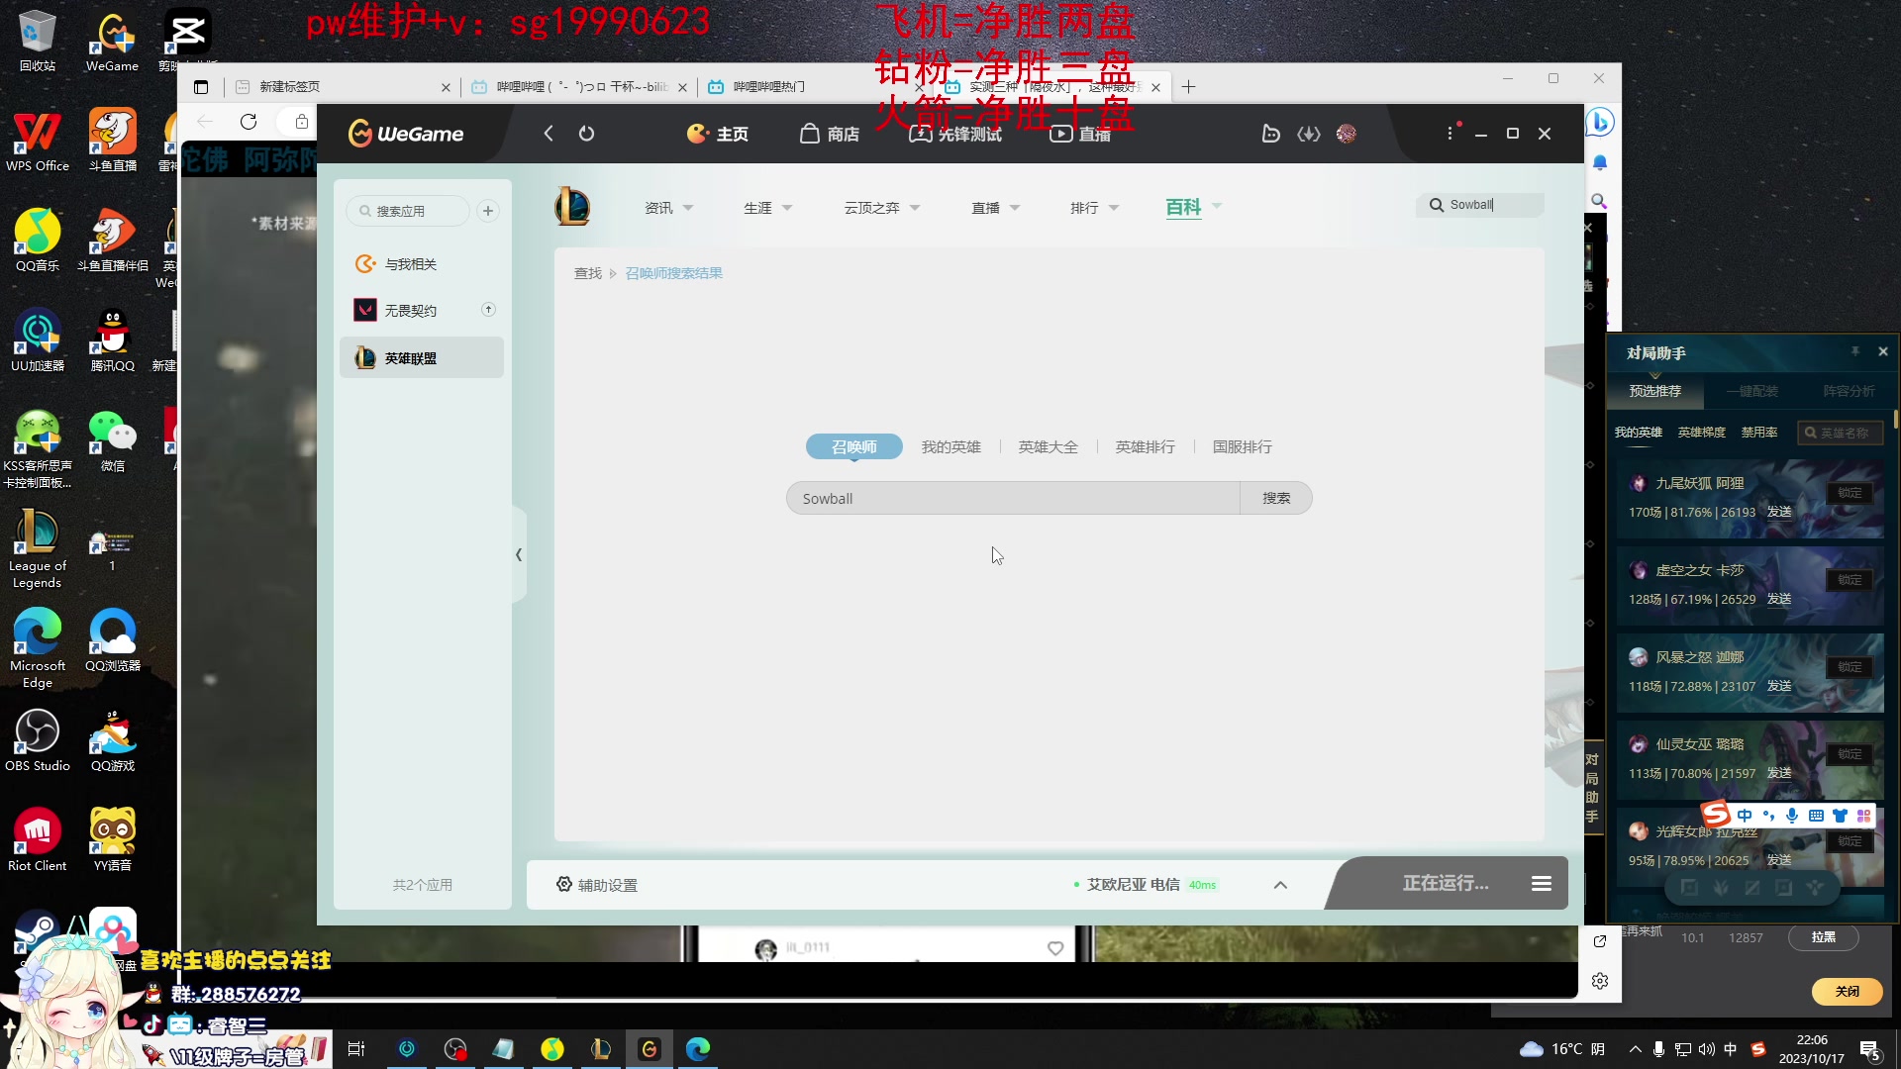
Task: Switch to the 国服排行 tab
Action: [1242, 447]
